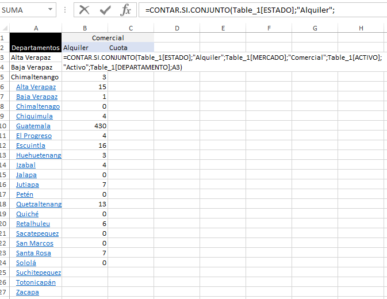Click the Cancel (X) formula entry icon

click(85, 10)
